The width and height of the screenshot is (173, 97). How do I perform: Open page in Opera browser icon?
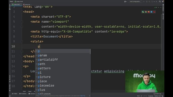point(154,12)
